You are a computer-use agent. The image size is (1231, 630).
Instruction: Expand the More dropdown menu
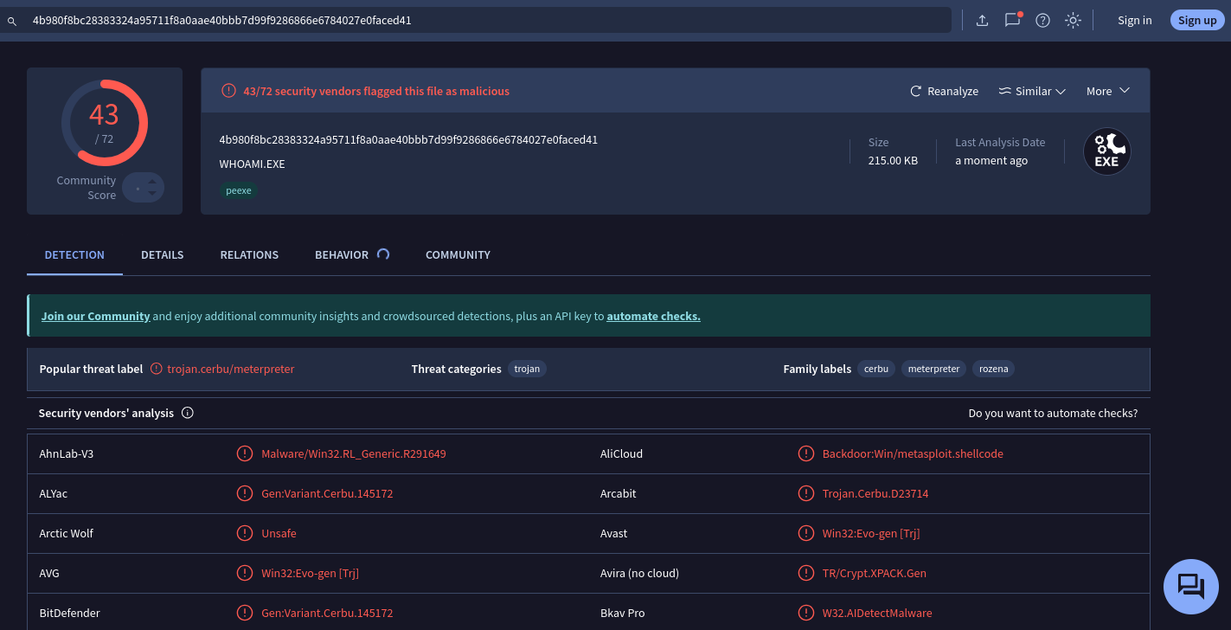tap(1108, 91)
